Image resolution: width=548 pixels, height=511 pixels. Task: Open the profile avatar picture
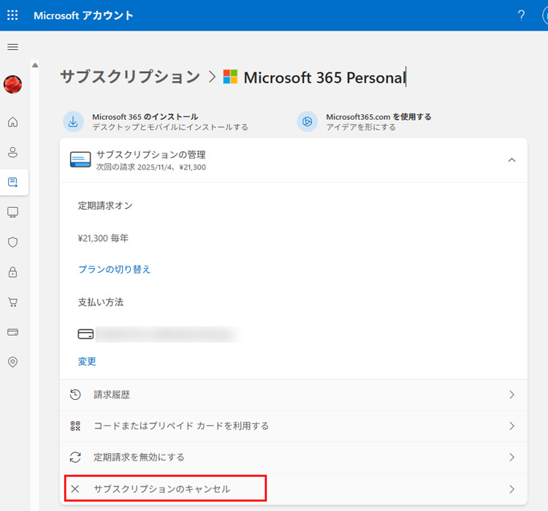click(x=13, y=84)
